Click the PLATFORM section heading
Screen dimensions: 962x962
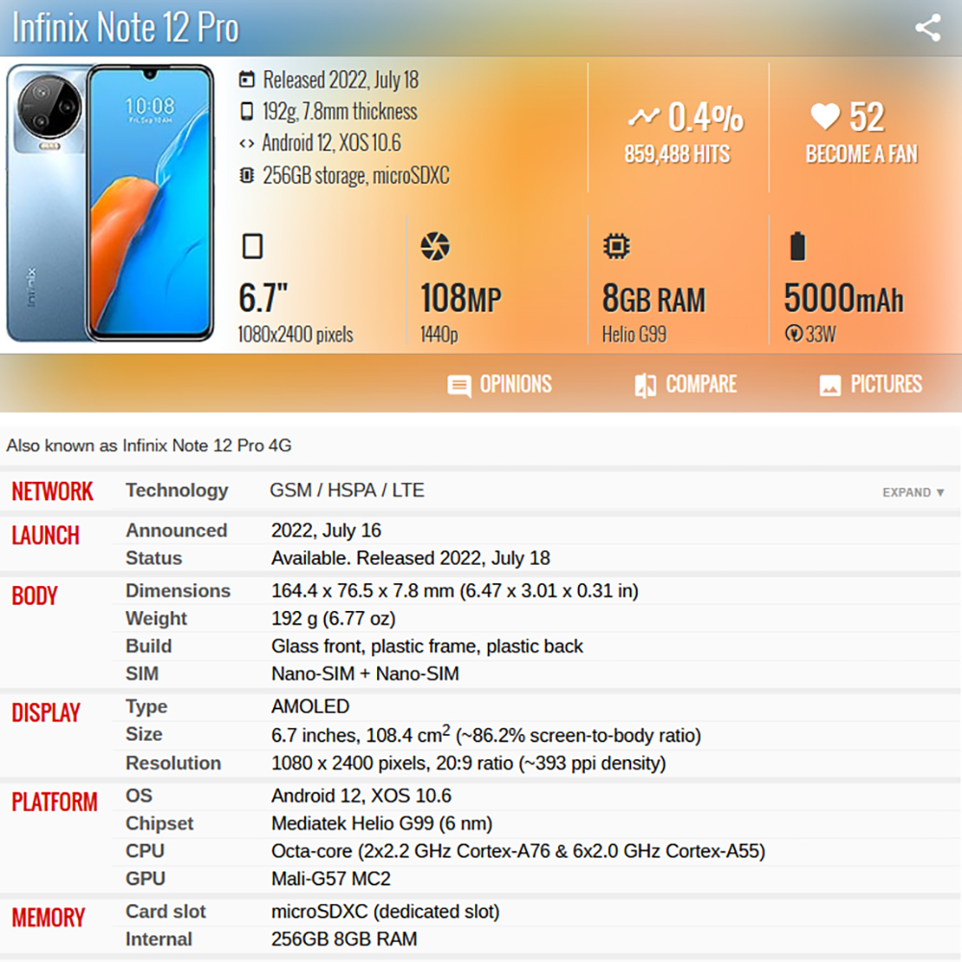pos(55,802)
